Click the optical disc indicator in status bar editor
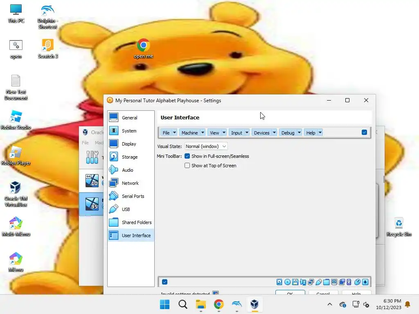 pos(287,282)
